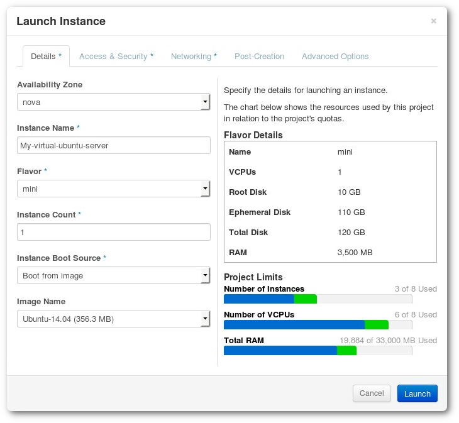Click the '3,500 MB' RAM value
This screenshot has height=423, width=459.
tap(355, 253)
